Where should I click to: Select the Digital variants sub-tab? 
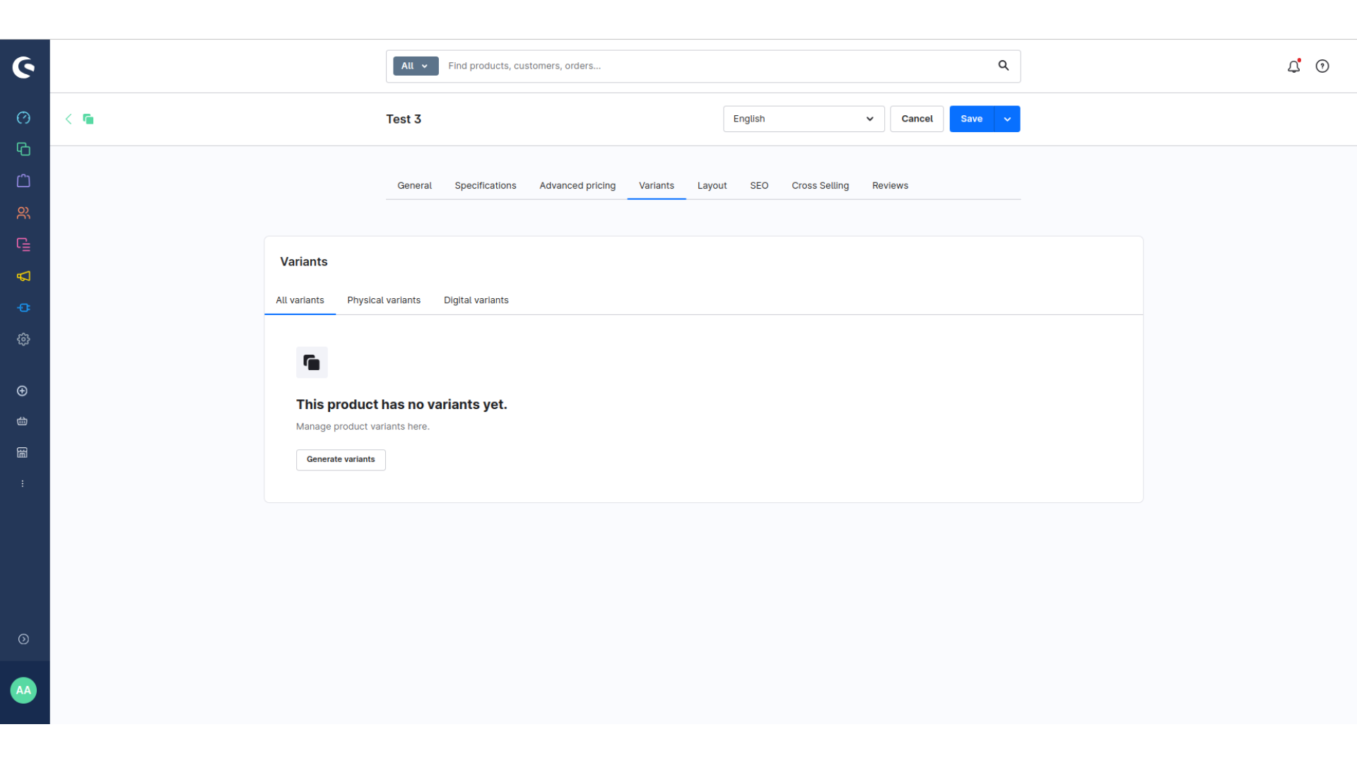476,300
